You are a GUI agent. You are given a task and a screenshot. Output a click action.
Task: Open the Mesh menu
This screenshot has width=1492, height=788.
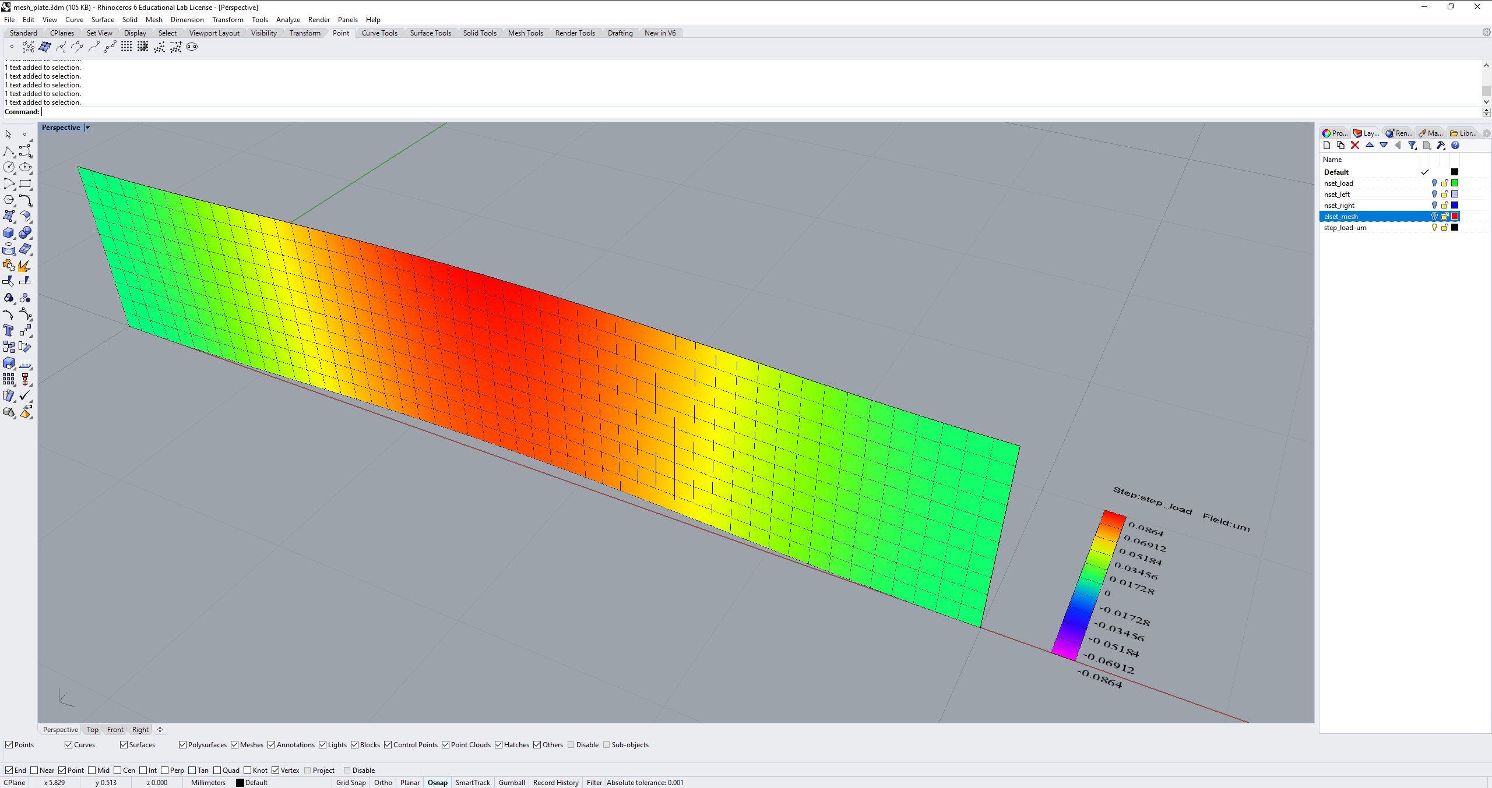pyautogui.click(x=154, y=19)
